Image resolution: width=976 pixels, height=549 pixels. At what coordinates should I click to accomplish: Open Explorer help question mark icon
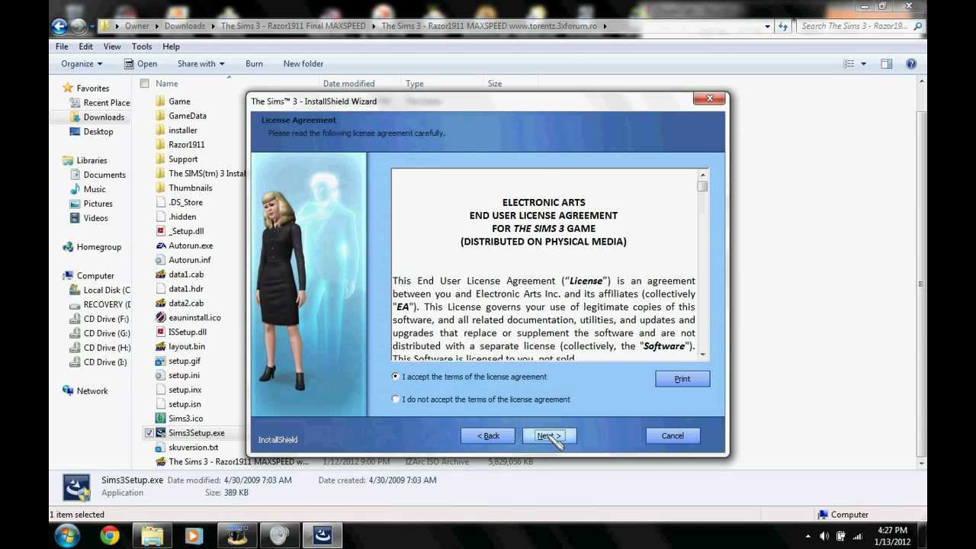(x=911, y=64)
